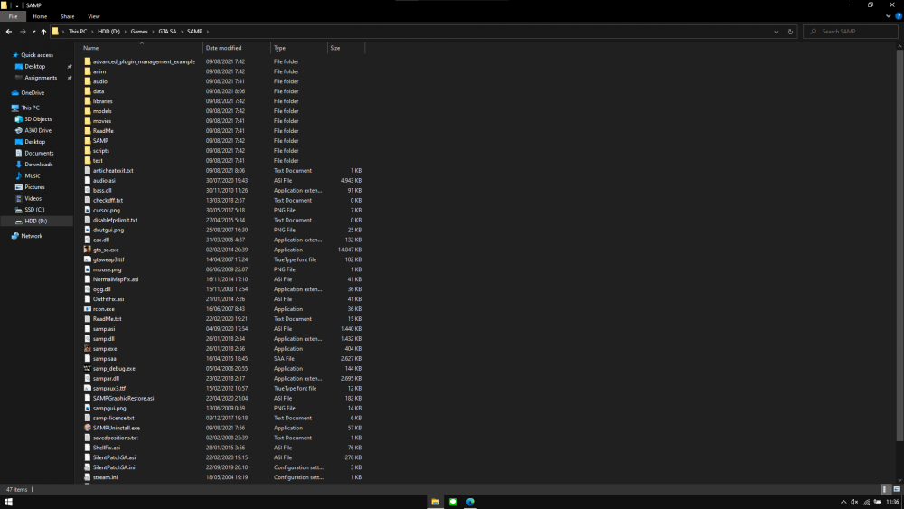Select SSD (C:) drive in navigation pane
Viewport: 904px width, 509px height.
[34, 210]
